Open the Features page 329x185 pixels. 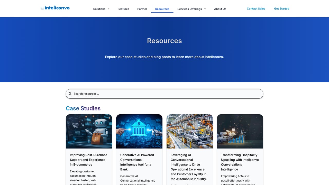(x=123, y=9)
